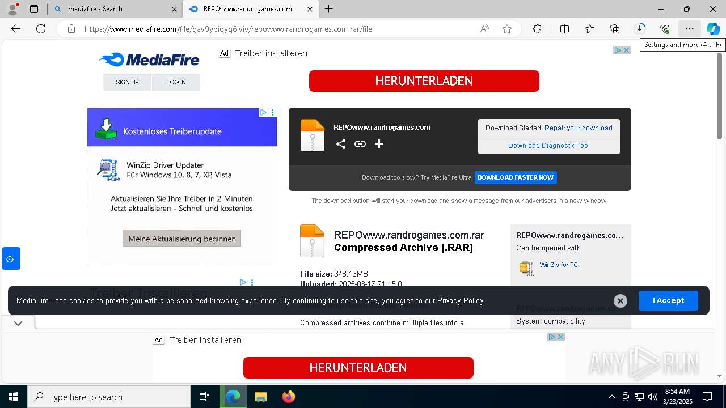Click the address bar URL
This screenshot has height=408, width=726.
point(228,29)
